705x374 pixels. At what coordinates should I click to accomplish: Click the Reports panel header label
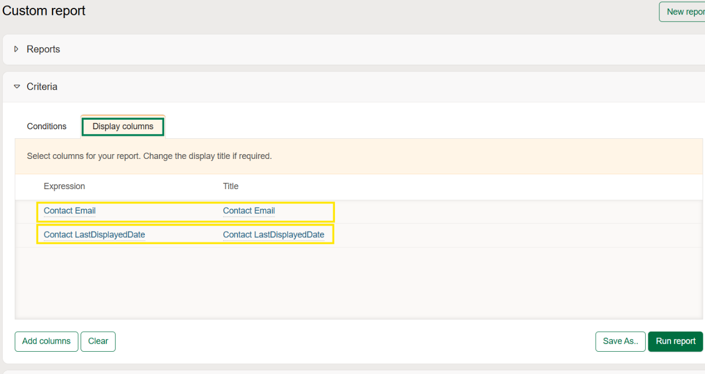[43, 49]
